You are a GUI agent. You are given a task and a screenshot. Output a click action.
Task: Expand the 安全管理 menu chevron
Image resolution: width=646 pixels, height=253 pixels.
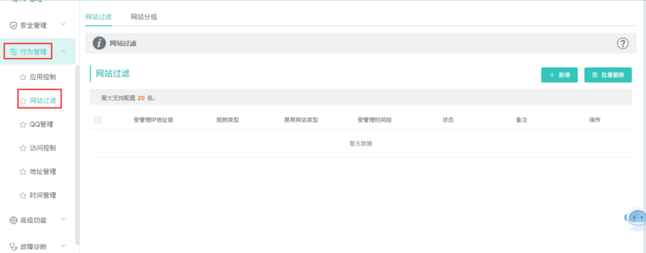tap(63, 25)
